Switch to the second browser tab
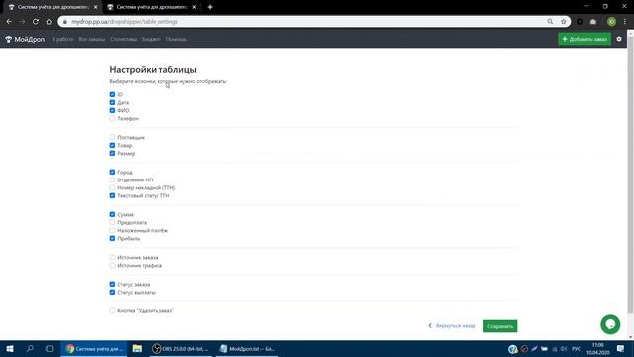Image resolution: width=634 pixels, height=357 pixels. [x=152, y=7]
